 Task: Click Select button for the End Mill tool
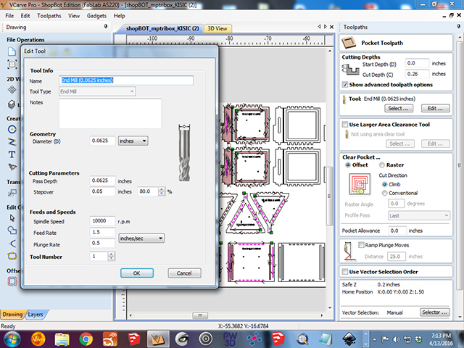tap(398, 108)
